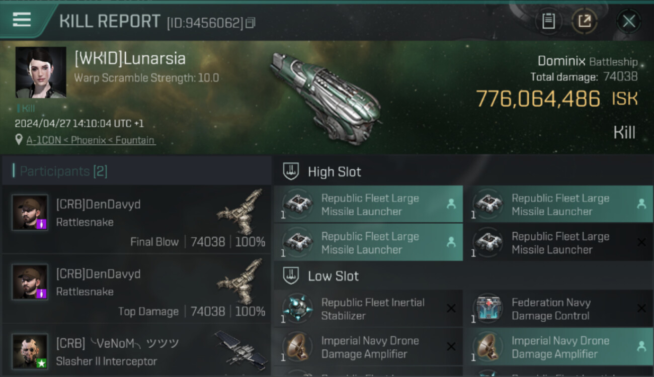Select the Federation Navy Damage Control module

[557, 309]
